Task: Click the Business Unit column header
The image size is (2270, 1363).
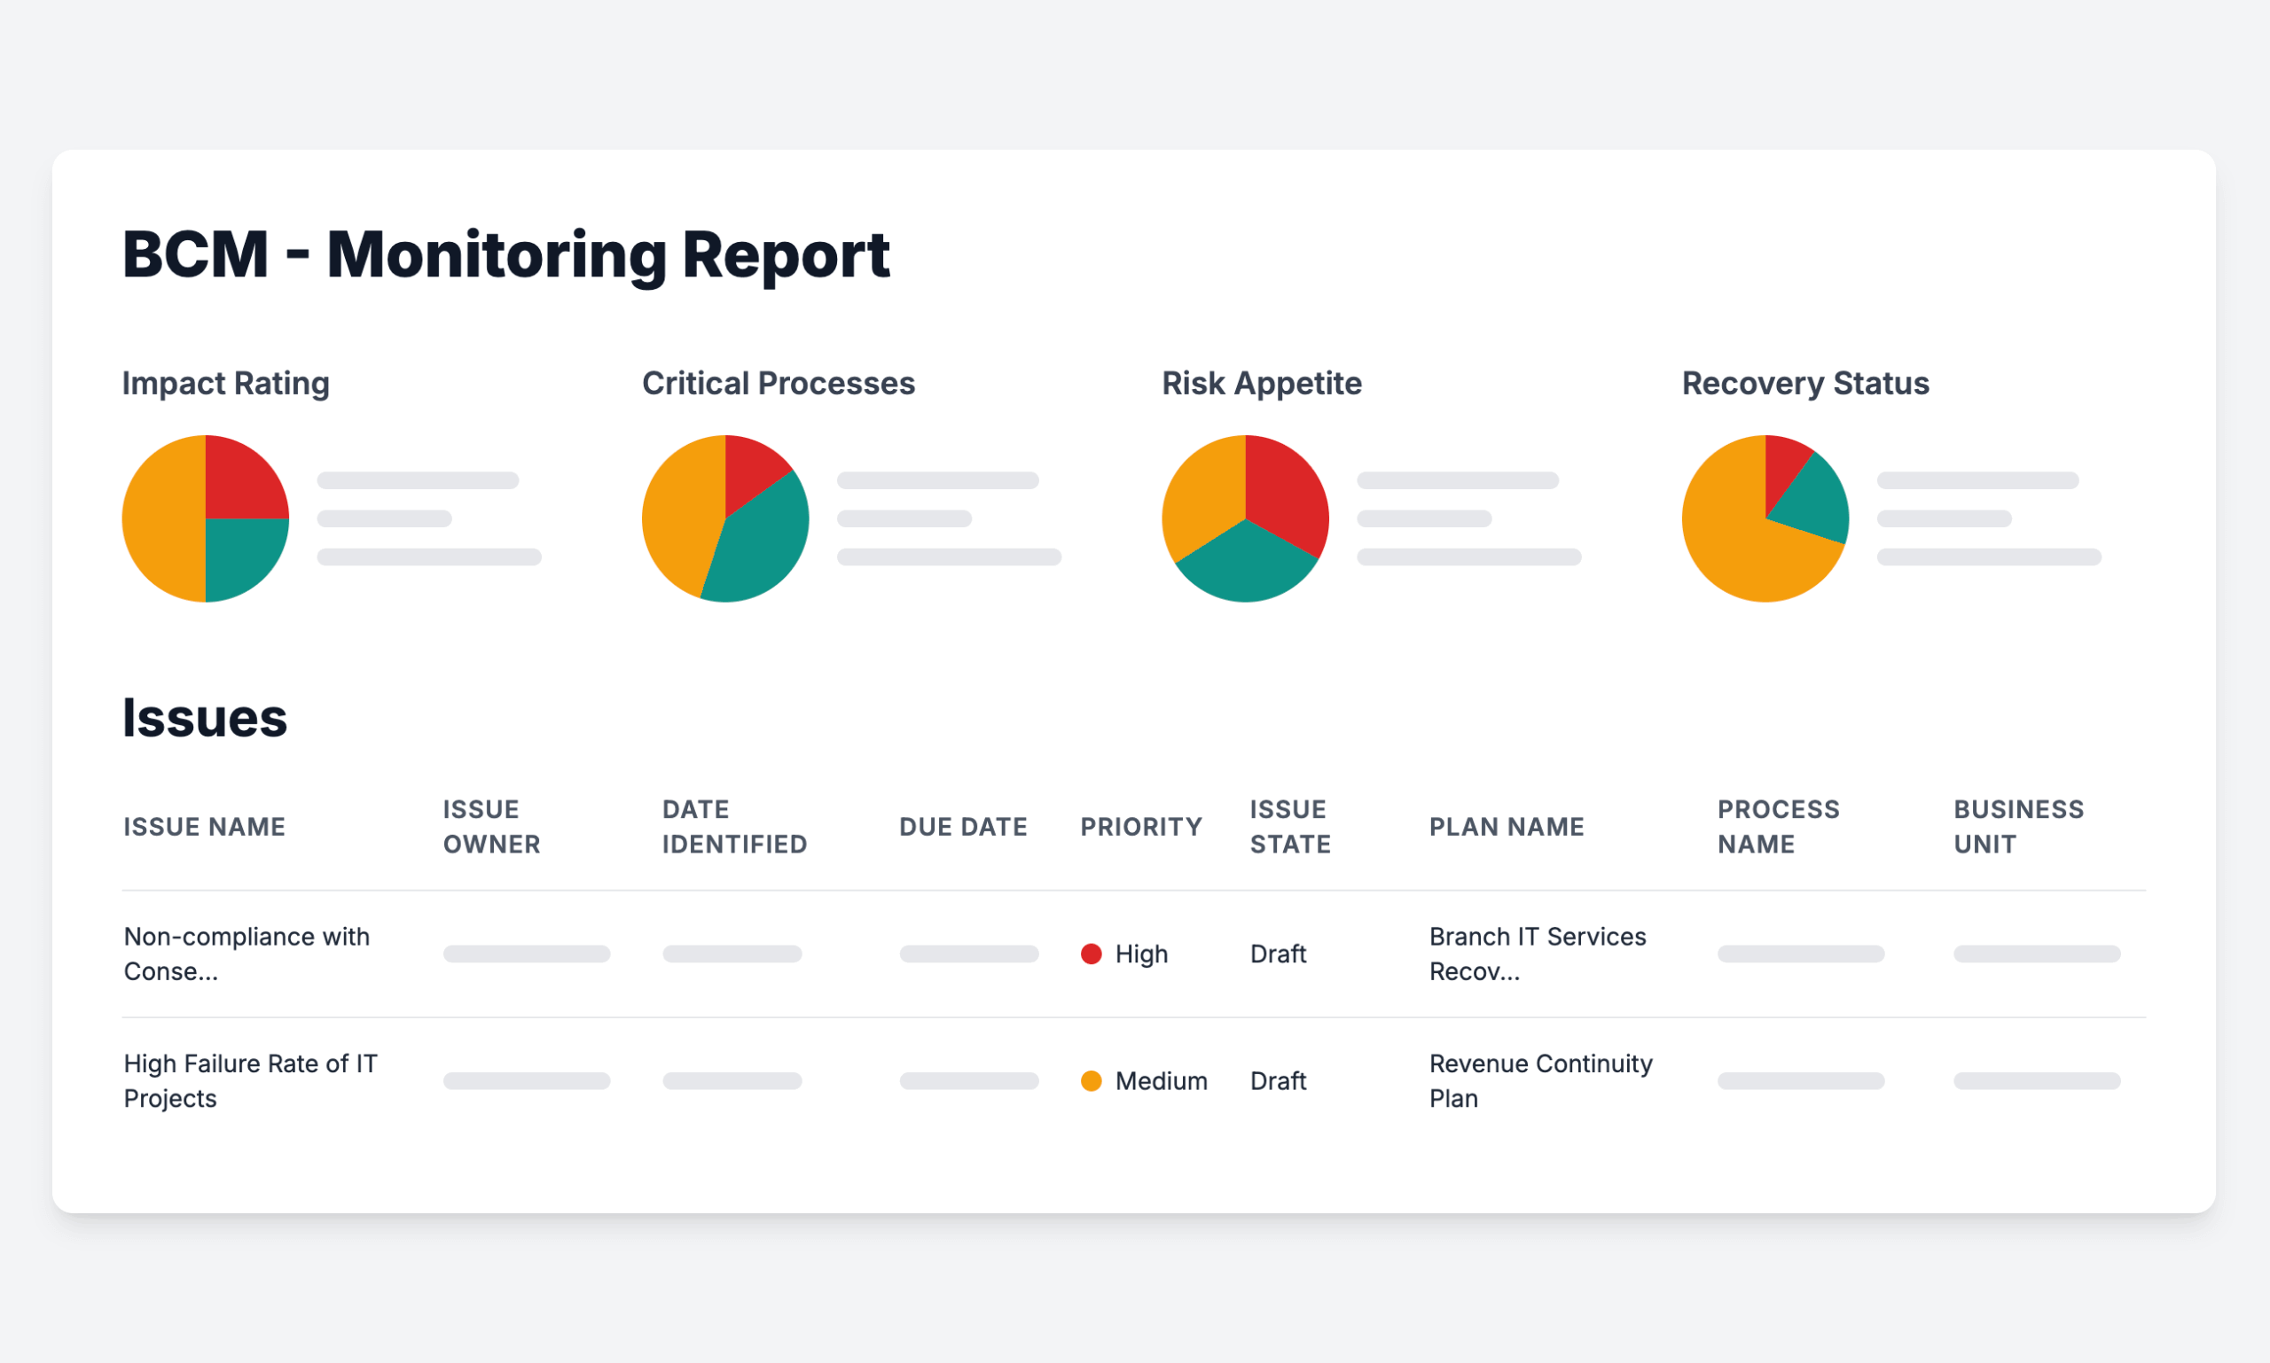Action: (2018, 826)
